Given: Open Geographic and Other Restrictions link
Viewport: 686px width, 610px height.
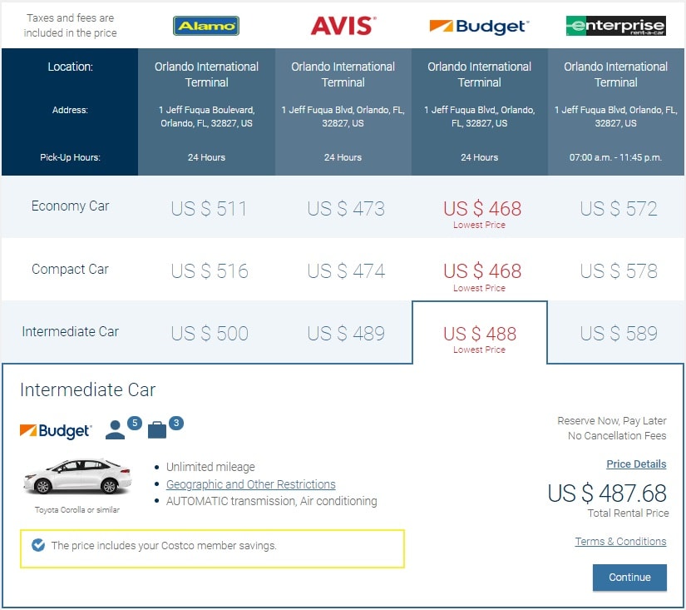Looking at the screenshot, I should [250, 484].
